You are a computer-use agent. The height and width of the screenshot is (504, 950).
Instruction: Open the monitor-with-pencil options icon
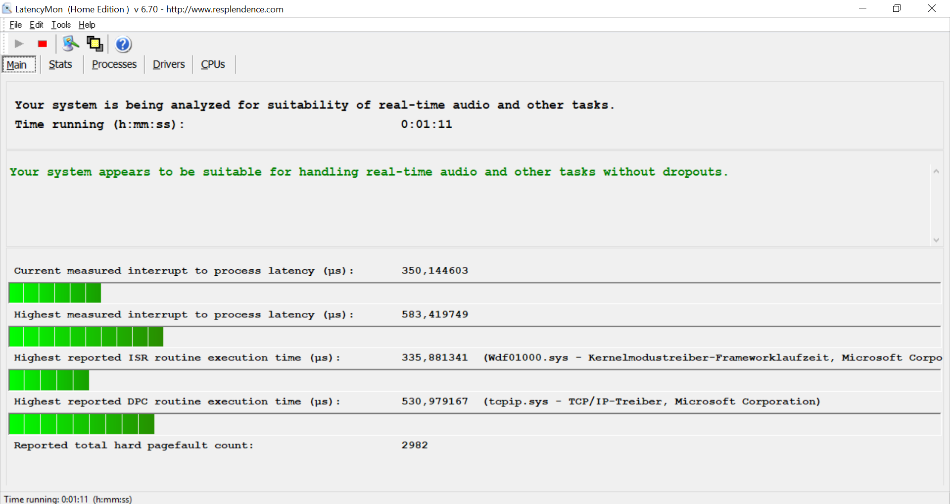point(70,44)
